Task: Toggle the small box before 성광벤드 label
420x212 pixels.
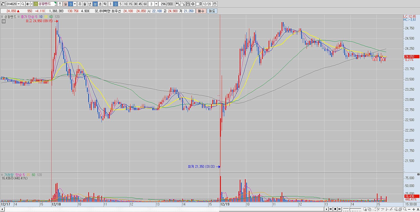Action: 2,17
